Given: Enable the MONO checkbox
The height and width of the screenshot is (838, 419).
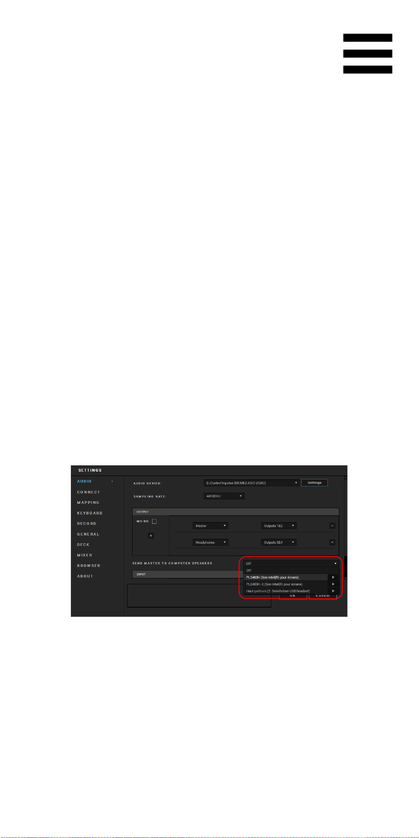Looking at the screenshot, I should 154,521.
